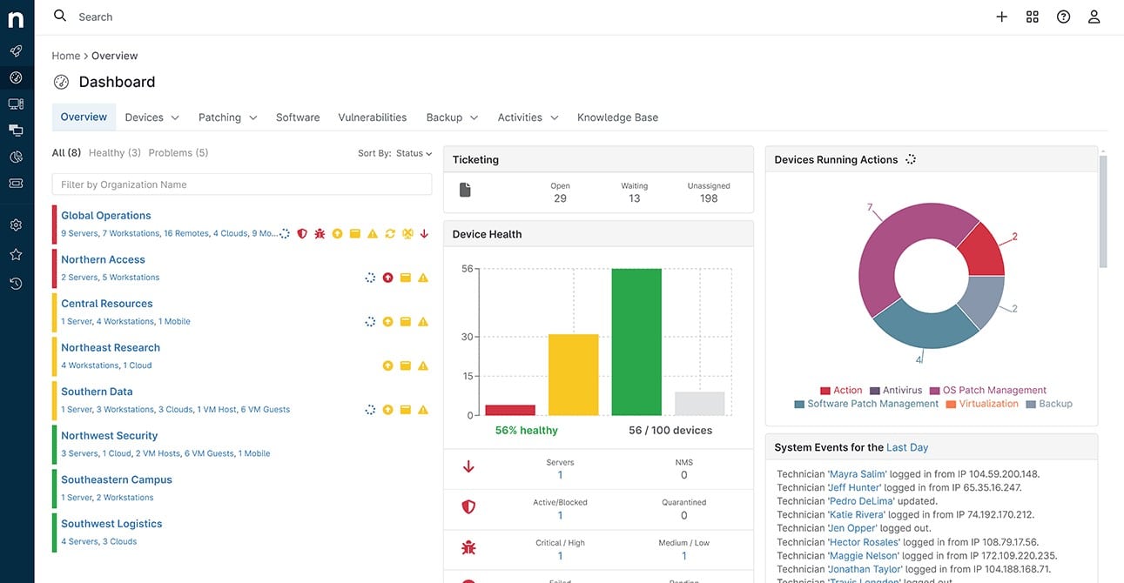
Task: Open the ticket sidebar icon
Action: [16, 183]
